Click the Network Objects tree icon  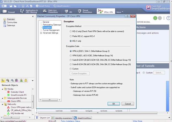tap(3, 80)
